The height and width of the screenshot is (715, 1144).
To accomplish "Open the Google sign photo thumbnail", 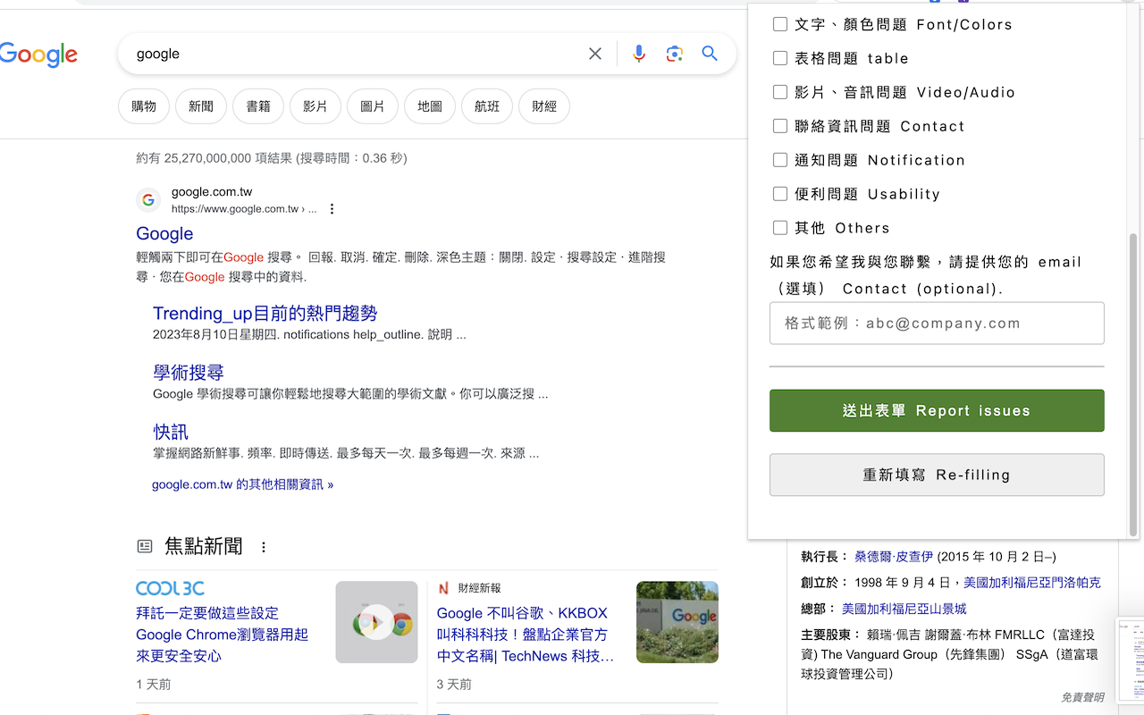I will pos(677,622).
